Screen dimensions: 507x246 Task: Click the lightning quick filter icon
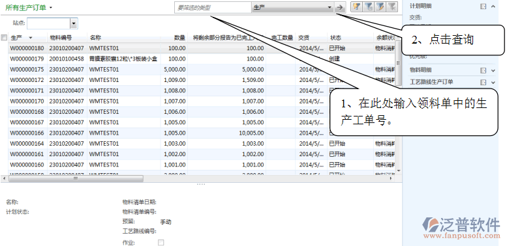[356, 7]
